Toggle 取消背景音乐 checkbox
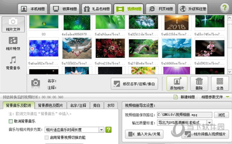This screenshot has width=232, height=144. 11,121
